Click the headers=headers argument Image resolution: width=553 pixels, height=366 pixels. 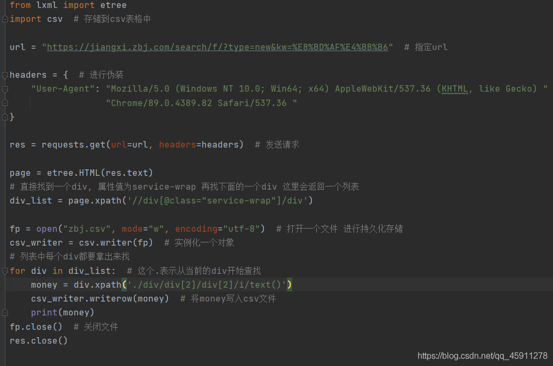click(x=199, y=145)
